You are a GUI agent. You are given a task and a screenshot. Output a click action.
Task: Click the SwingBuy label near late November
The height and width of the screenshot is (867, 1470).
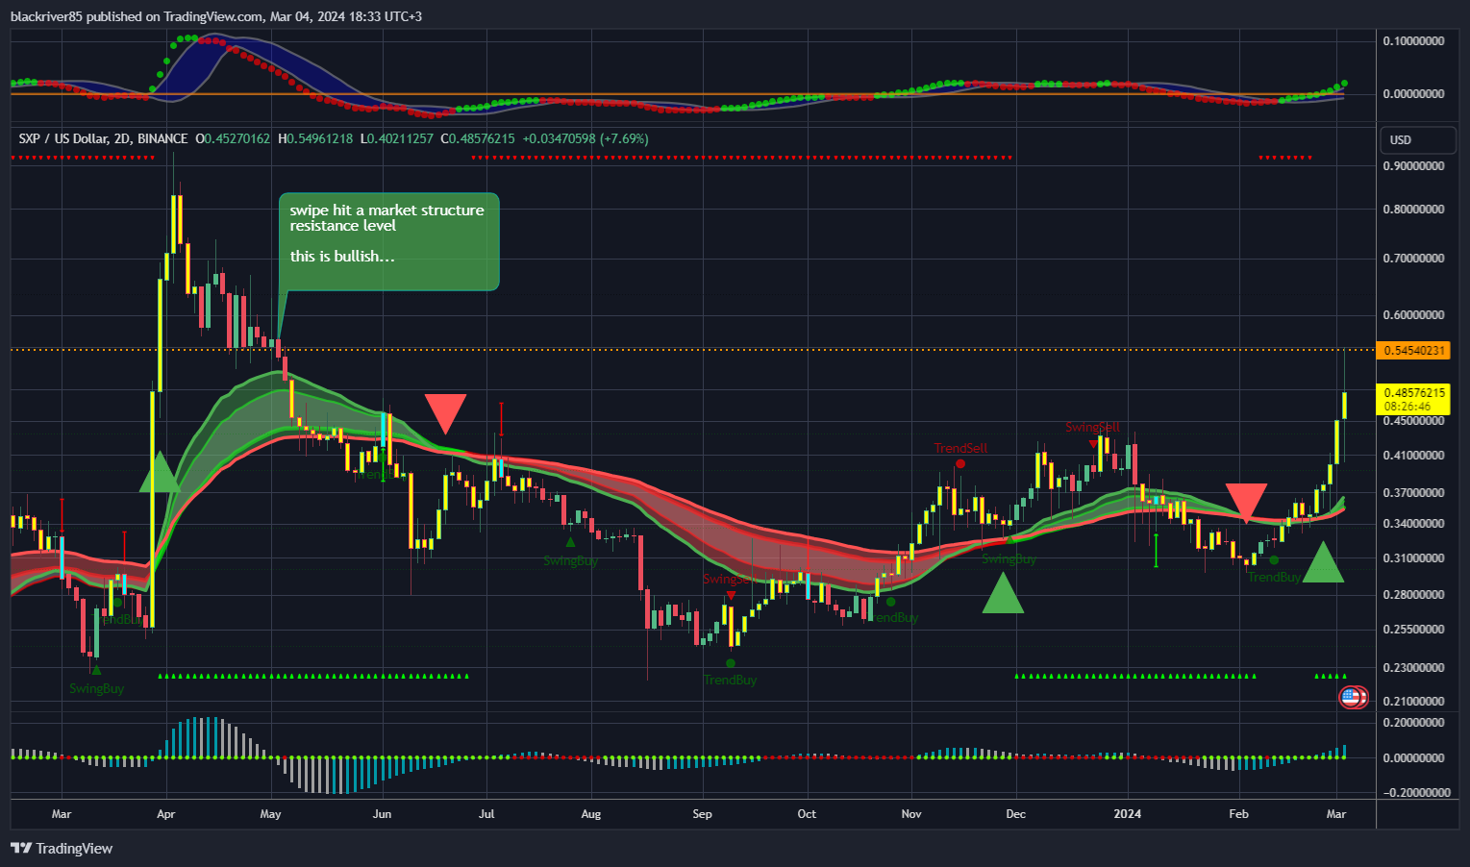(1009, 559)
